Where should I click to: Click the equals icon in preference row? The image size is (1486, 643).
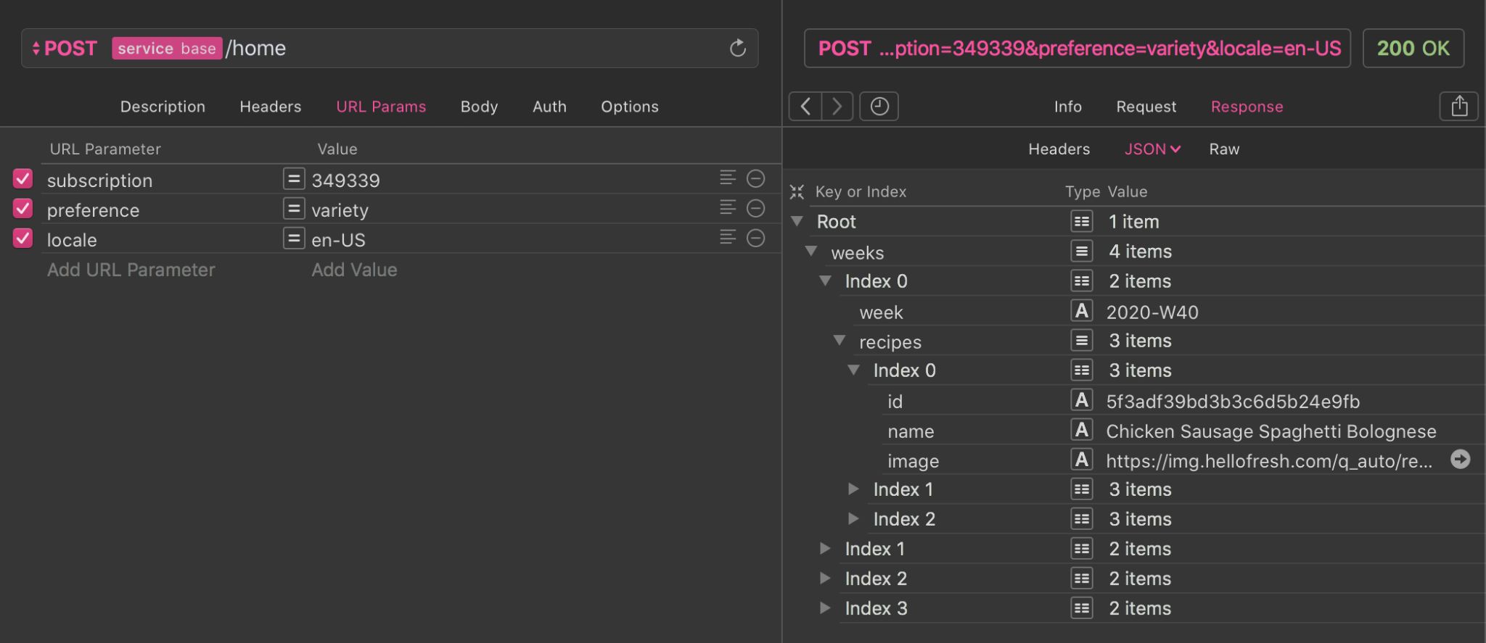(294, 209)
